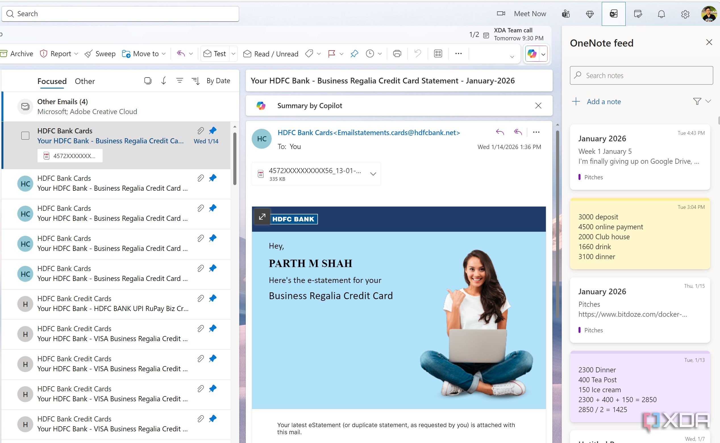Open the Test quick step dropdown arrow
This screenshot has height=443, width=720.
[x=234, y=54]
